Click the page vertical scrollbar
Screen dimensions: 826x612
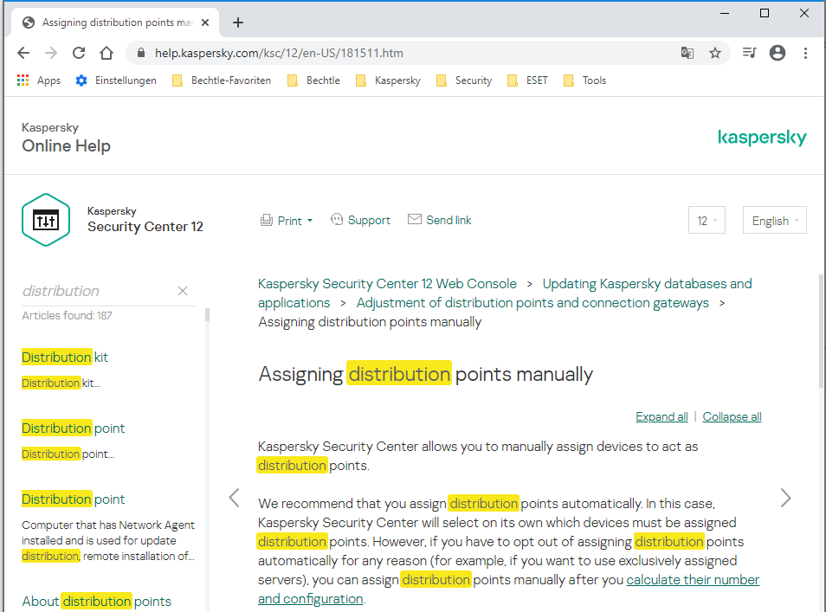(x=823, y=331)
